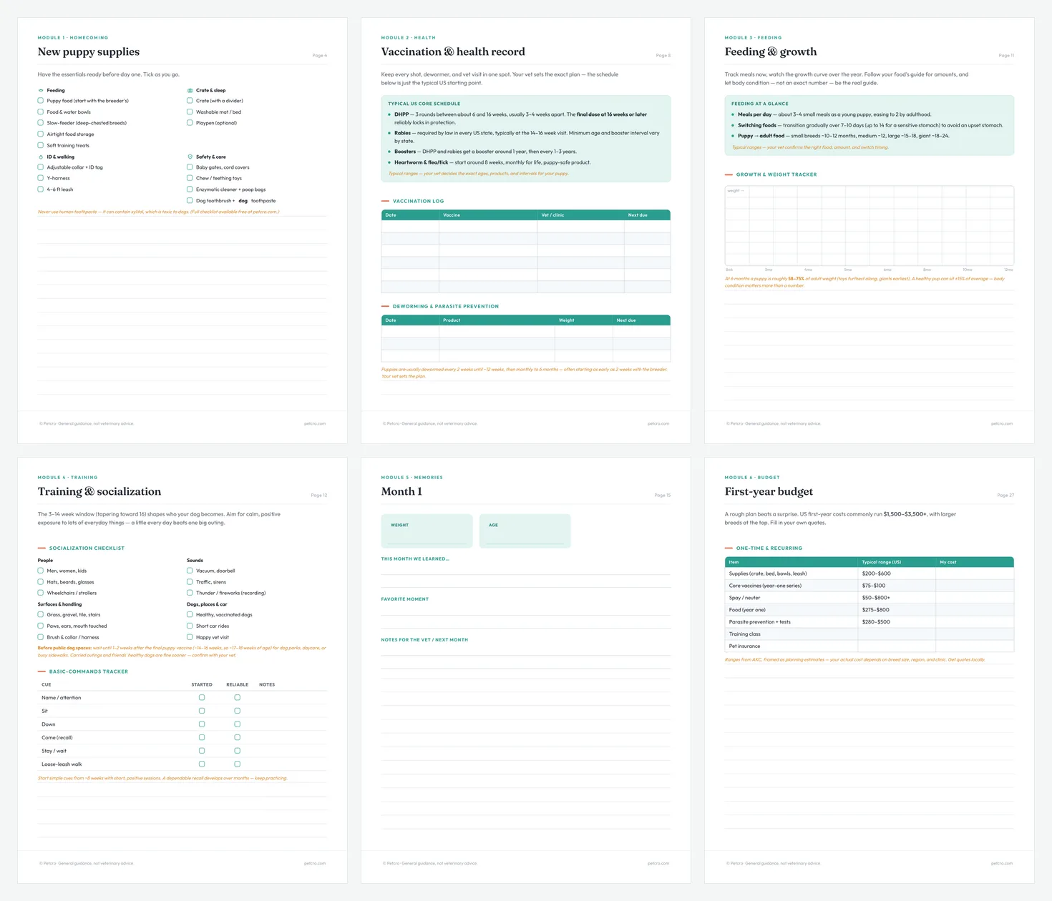
Task: Tick the Y-harness checkbox
Action: pos(41,178)
